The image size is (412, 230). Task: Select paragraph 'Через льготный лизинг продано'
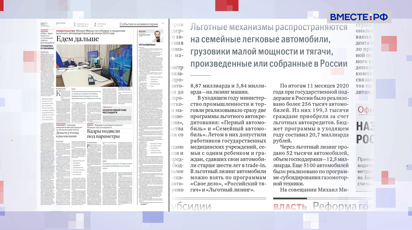point(311,165)
